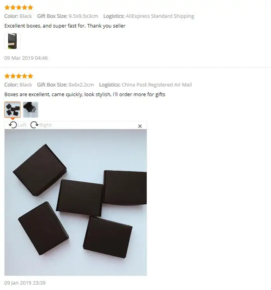This screenshot has height=290, width=271.
Task: Close the enlarged review photo viewer
Action: (x=140, y=126)
